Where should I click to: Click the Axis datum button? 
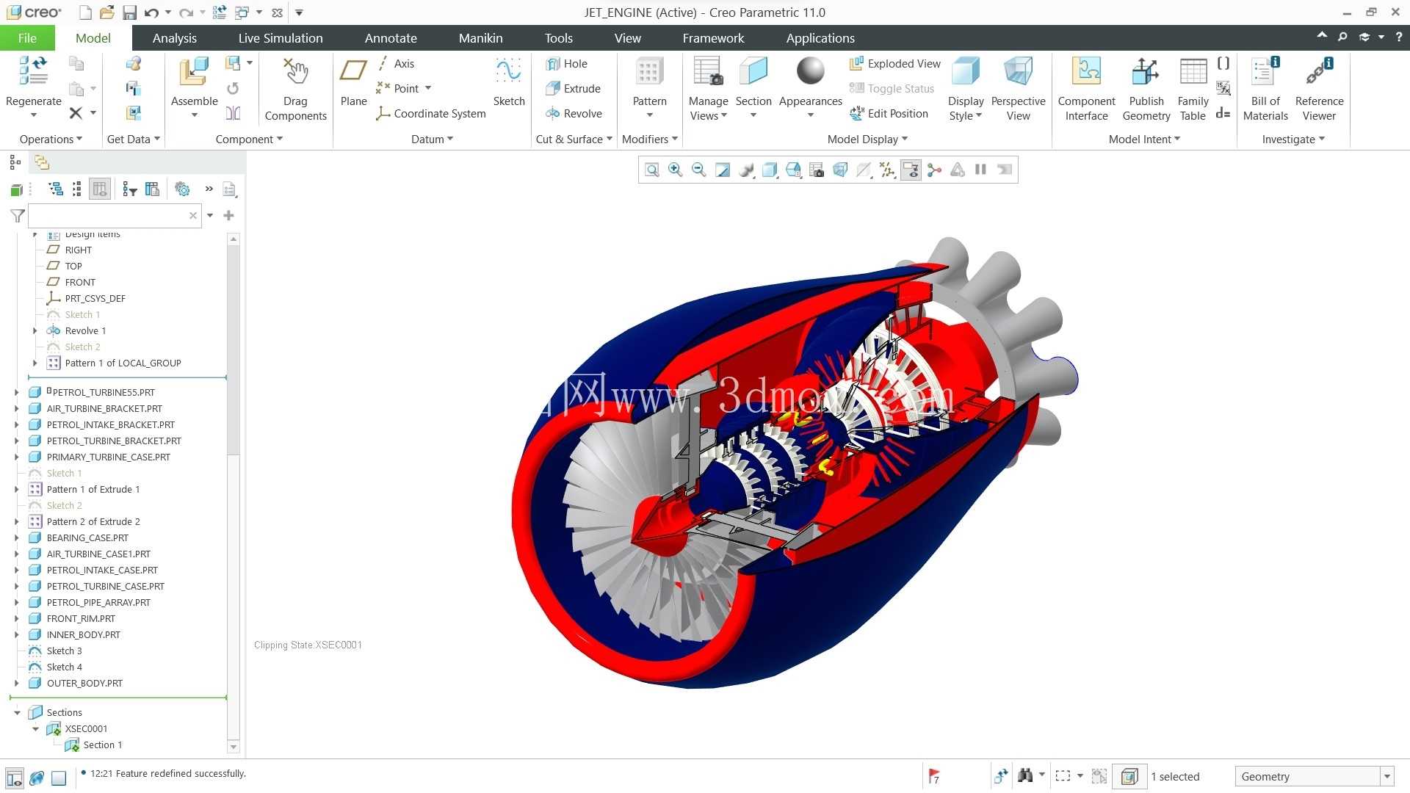[395, 64]
